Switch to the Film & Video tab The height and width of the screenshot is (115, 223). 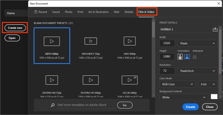[x=146, y=12]
